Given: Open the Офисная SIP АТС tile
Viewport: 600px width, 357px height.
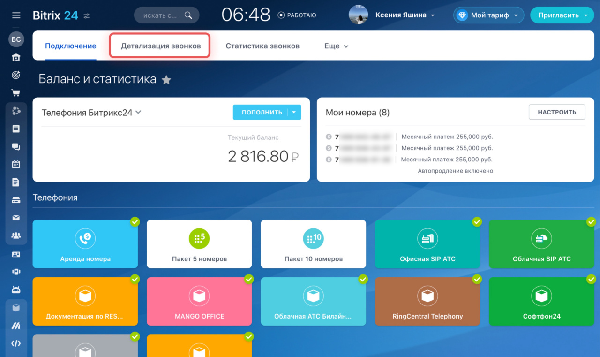Looking at the screenshot, I should click(427, 244).
